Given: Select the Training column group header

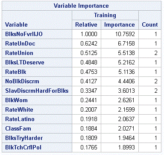Looking at the screenshot, I should point(105,15).
